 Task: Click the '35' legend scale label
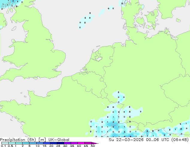(x=72, y=146)
